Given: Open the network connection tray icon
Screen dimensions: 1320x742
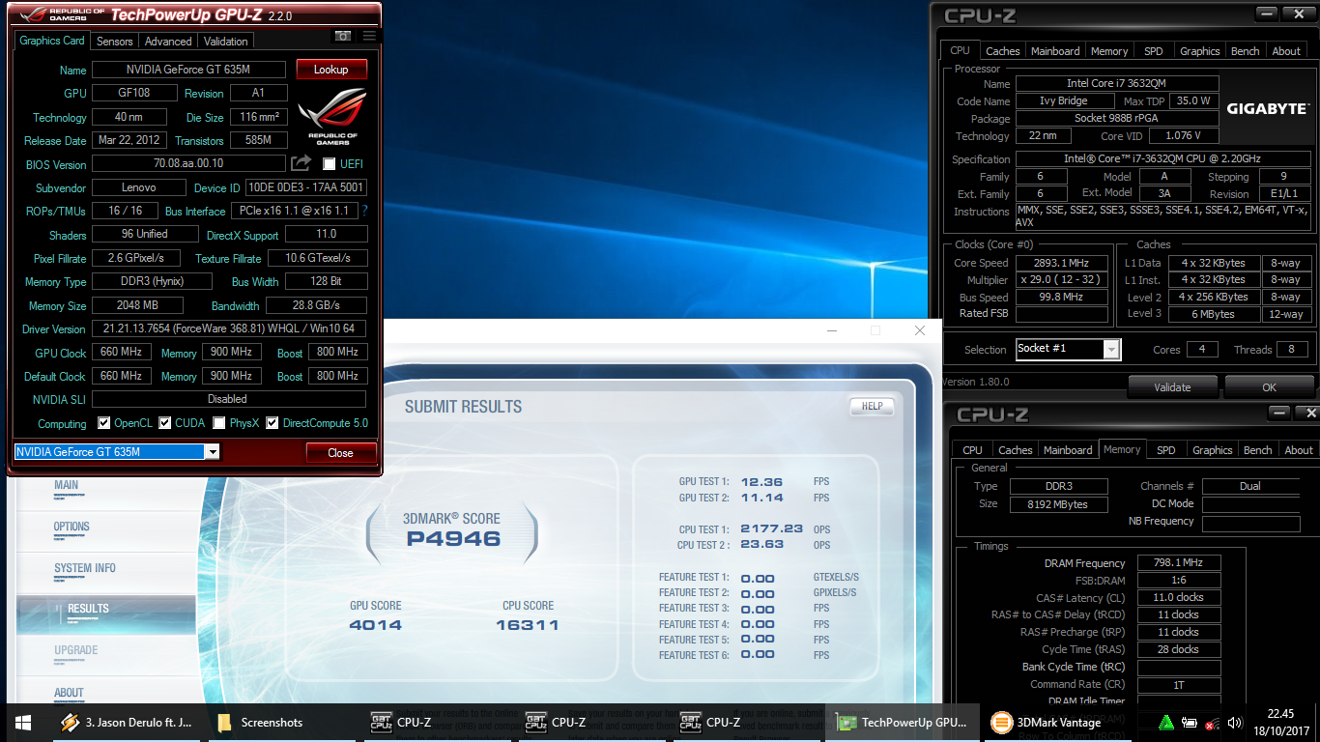Looking at the screenshot, I should pos(1212,722).
